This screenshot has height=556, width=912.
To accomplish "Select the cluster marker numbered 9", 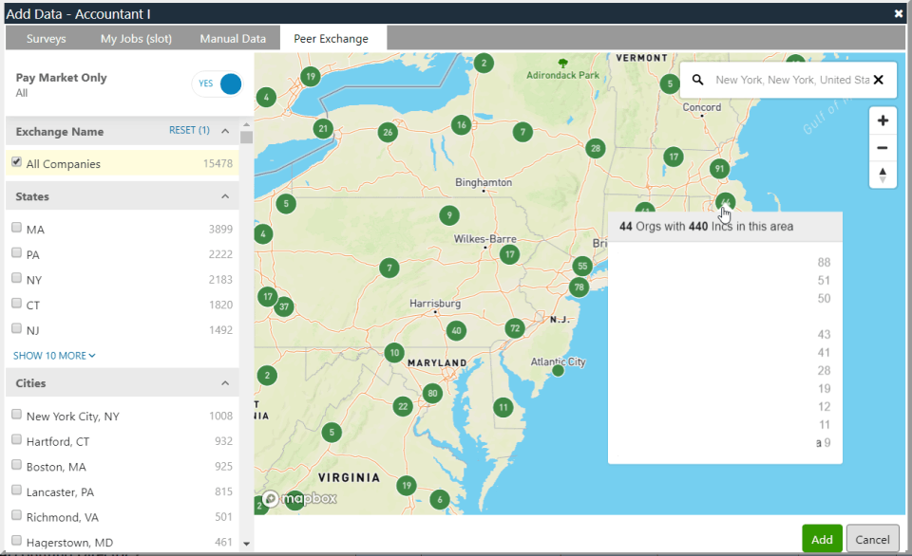I will tap(449, 215).
